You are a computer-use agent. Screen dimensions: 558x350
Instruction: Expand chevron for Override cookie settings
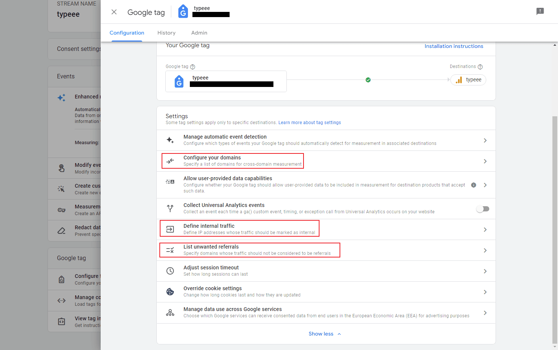click(485, 292)
